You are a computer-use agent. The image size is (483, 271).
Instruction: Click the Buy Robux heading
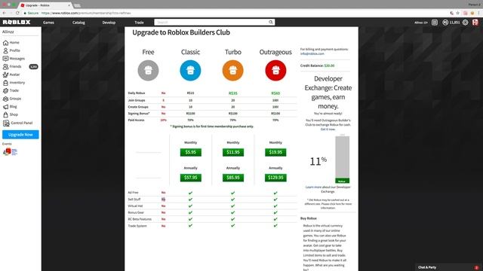tap(309, 218)
